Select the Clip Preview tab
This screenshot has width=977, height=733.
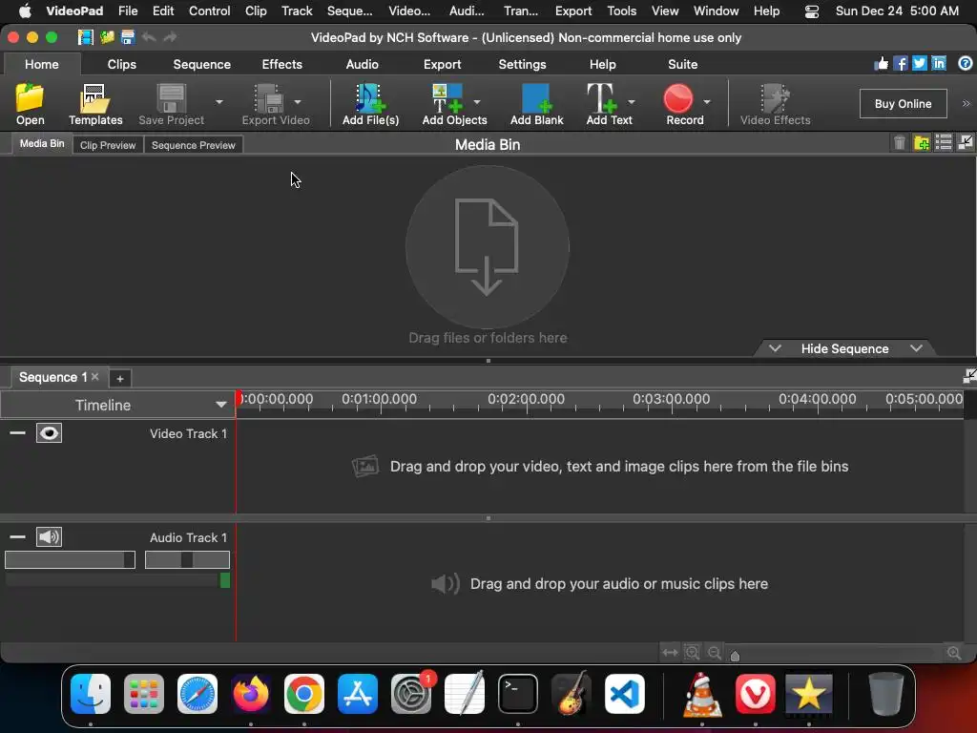pos(108,145)
